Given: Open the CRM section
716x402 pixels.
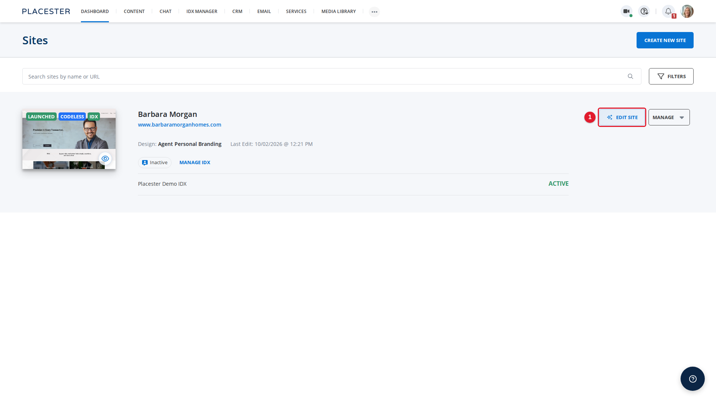Looking at the screenshot, I should tap(237, 12).
